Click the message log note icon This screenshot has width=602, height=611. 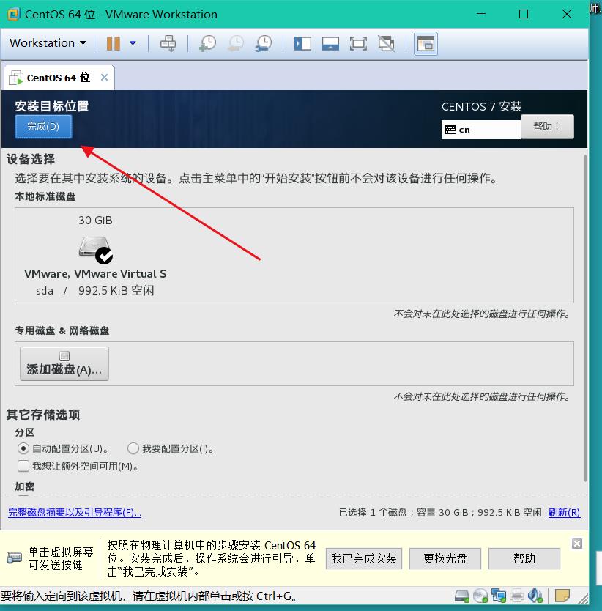[x=562, y=596]
